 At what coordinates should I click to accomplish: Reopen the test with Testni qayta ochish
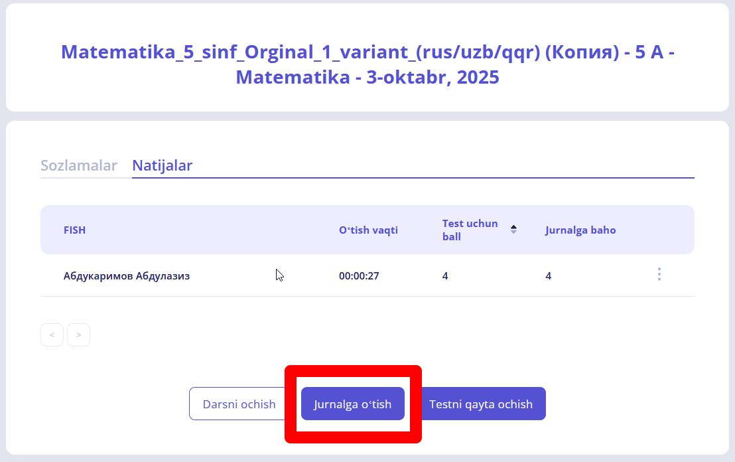point(480,404)
